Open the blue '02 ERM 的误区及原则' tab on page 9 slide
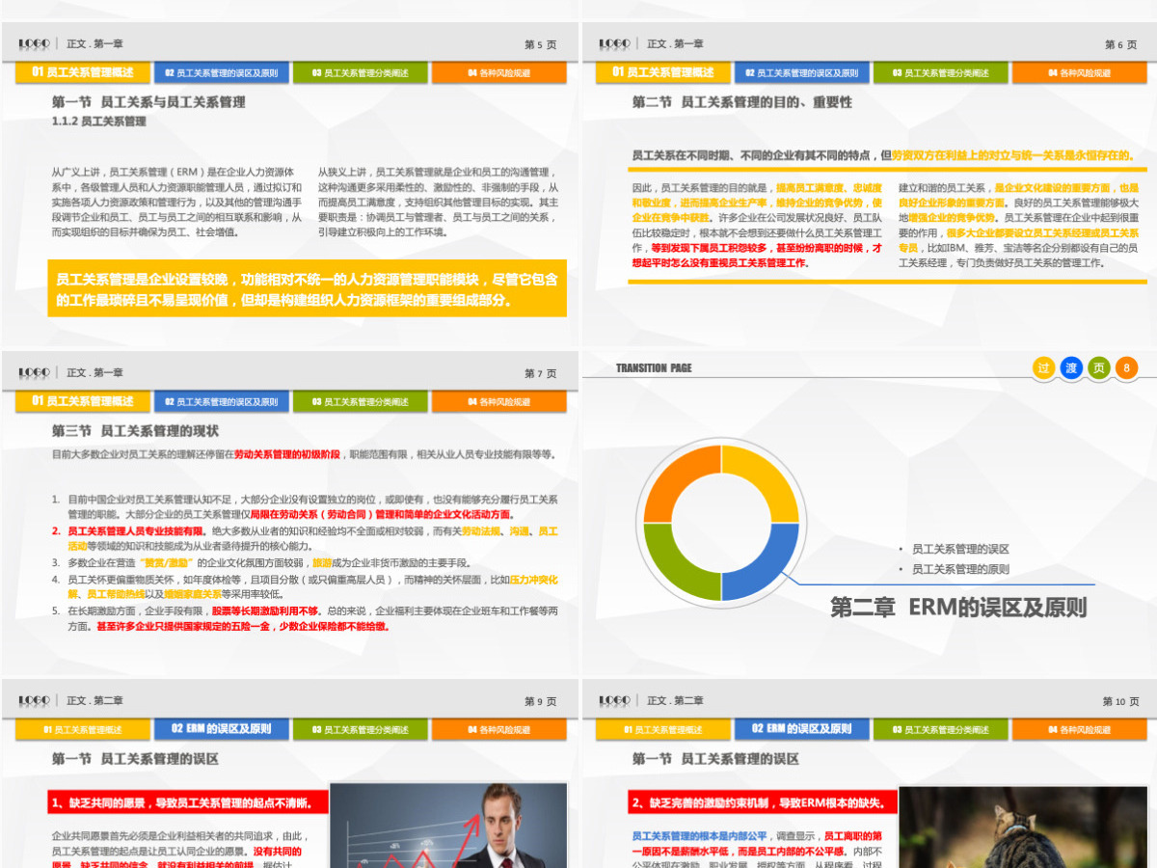This screenshot has width=1157, height=868. click(x=221, y=729)
